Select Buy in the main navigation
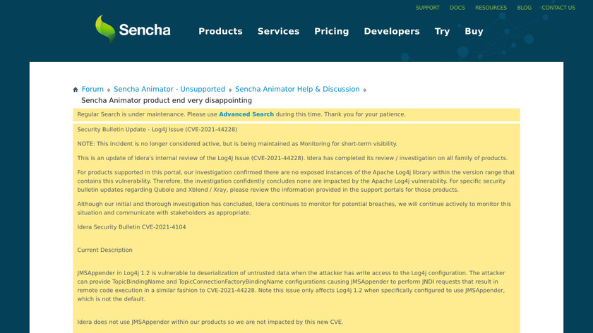This screenshot has width=593, height=333. tap(474, 31)
